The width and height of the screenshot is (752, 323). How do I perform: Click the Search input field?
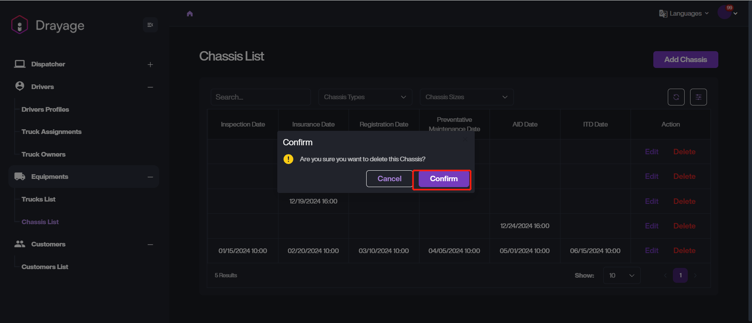[x=260, y=97]
